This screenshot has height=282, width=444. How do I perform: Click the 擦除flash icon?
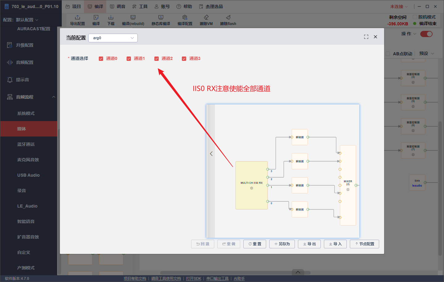228,17
